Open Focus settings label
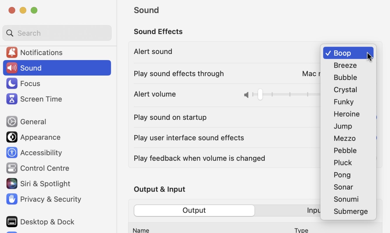The width and height of the screenshot is (390, 233). (30, 83)
